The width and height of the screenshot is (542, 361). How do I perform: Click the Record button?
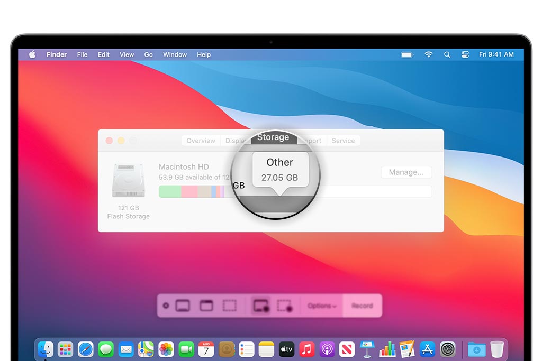pyautogui.click(x=362, y=306)
